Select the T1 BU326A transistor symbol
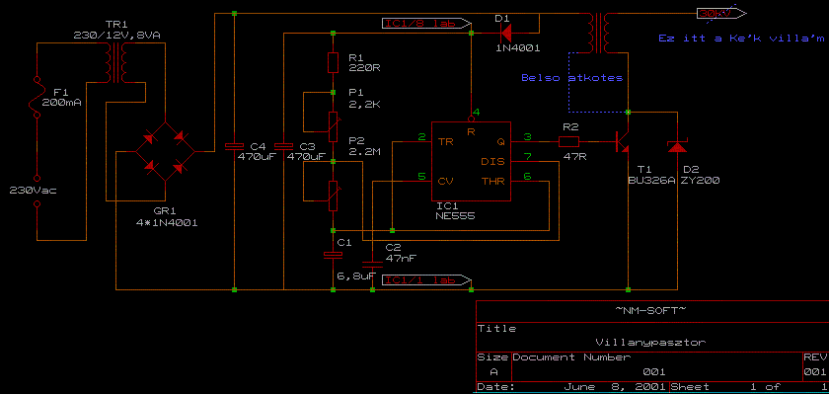 pyautogui.click(x=623, y=142)
